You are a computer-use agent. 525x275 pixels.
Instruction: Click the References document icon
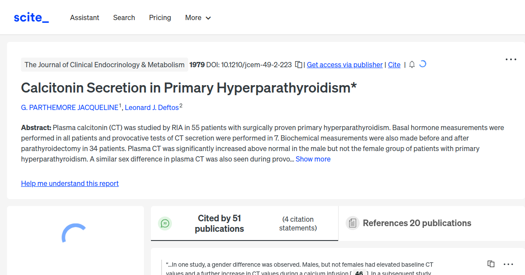click(x=352, y=223)
